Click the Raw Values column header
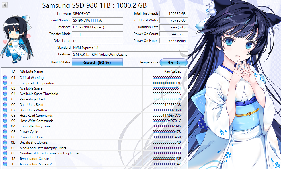281x169 pixels. click(x=162, y=71)
